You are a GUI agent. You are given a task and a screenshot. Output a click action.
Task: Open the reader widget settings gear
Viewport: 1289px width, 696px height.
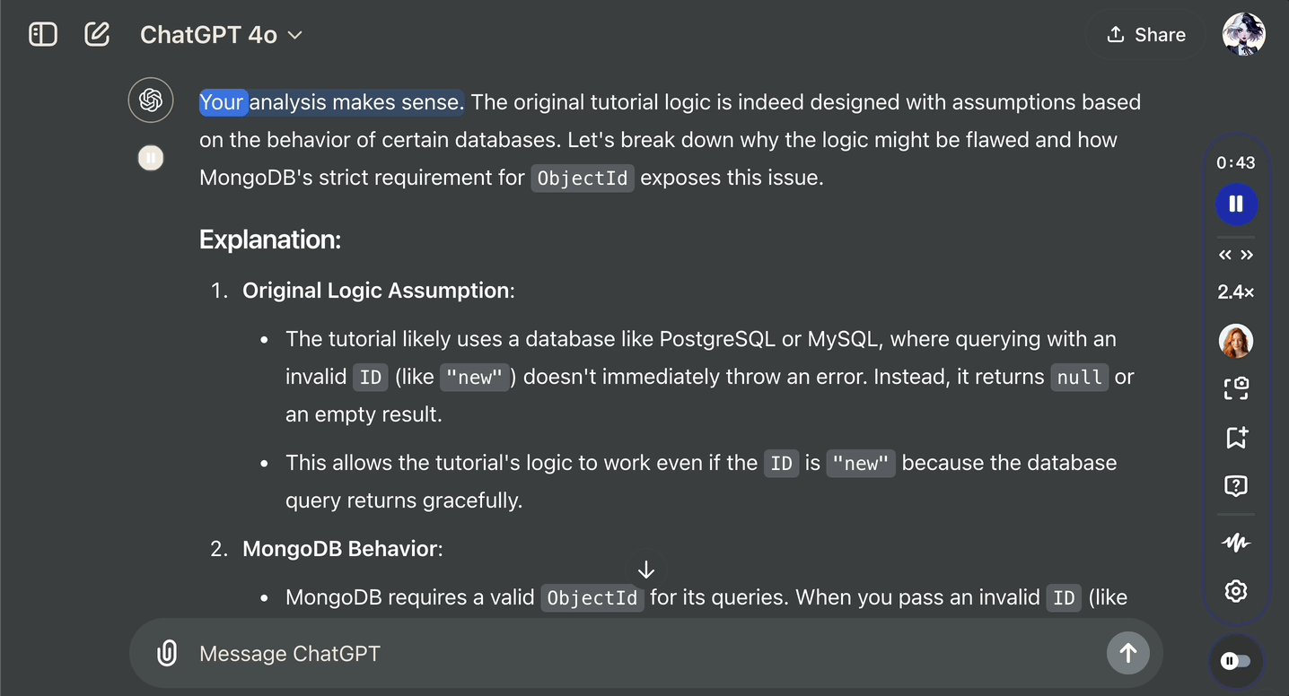[x=1236, y=591]
